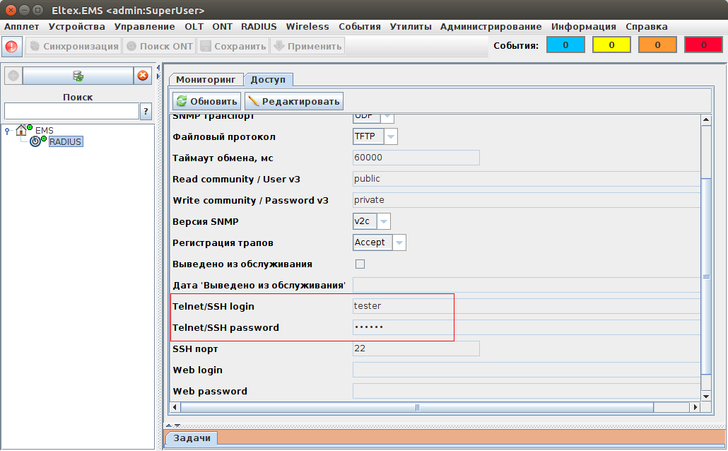
Task: Select the RADIUS node in device tree
Action: pyautogui.click(x=65, y=141)
